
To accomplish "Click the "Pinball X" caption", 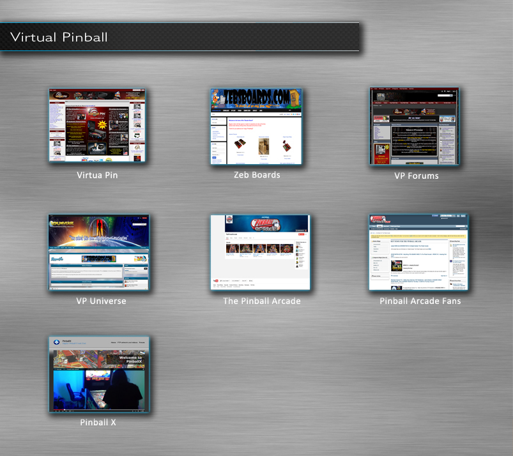I will [x=98, y=422].
